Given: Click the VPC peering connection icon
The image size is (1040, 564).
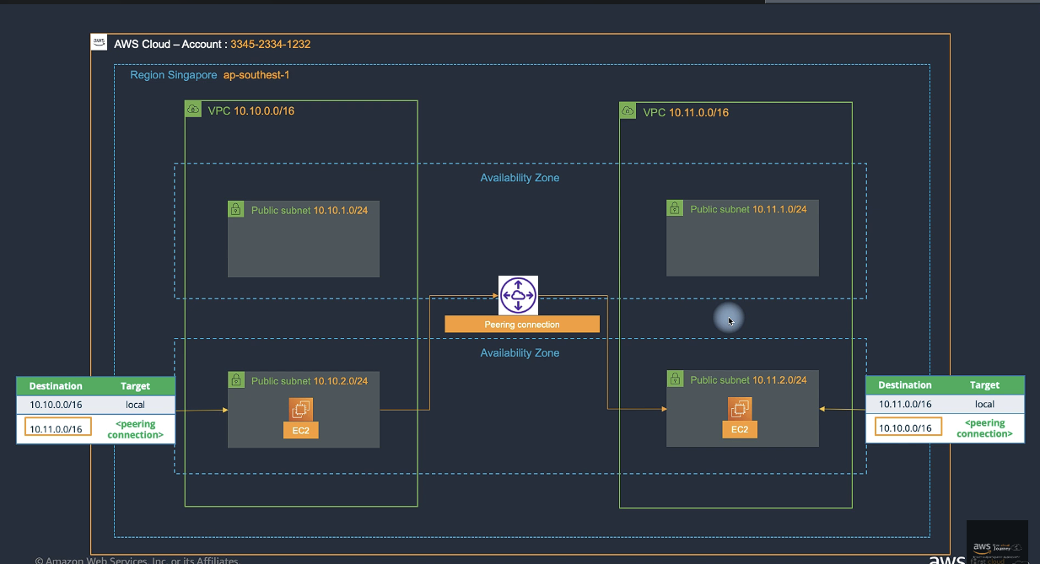Looking at the screenshot, I should (x=517, y=295).
